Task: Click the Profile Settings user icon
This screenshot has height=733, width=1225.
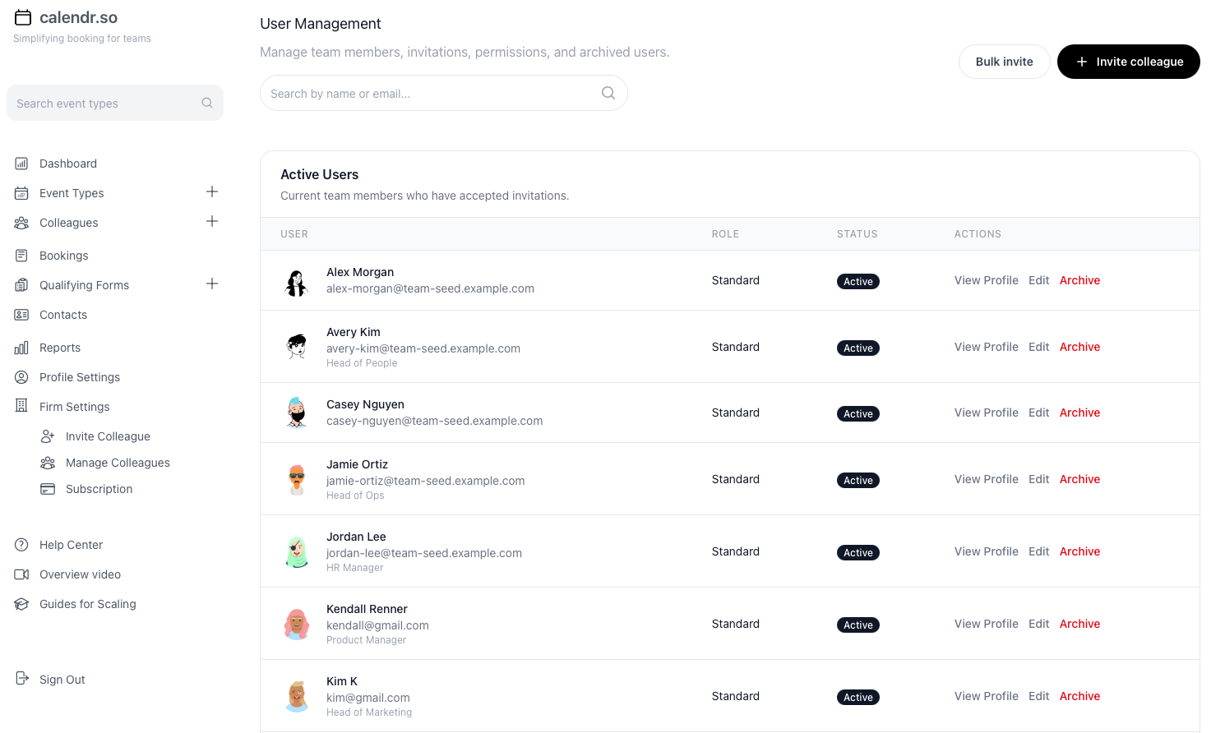Action: coord(21,377)
